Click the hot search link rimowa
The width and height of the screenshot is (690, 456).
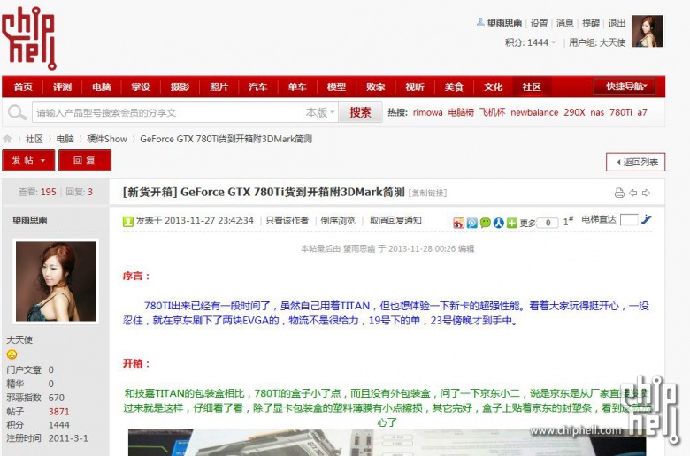(x=428, y=112)
